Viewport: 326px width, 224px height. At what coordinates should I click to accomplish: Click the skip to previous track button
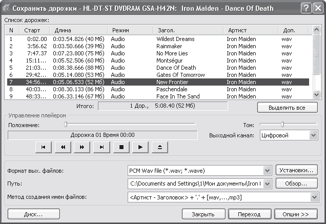pos(43,147)
